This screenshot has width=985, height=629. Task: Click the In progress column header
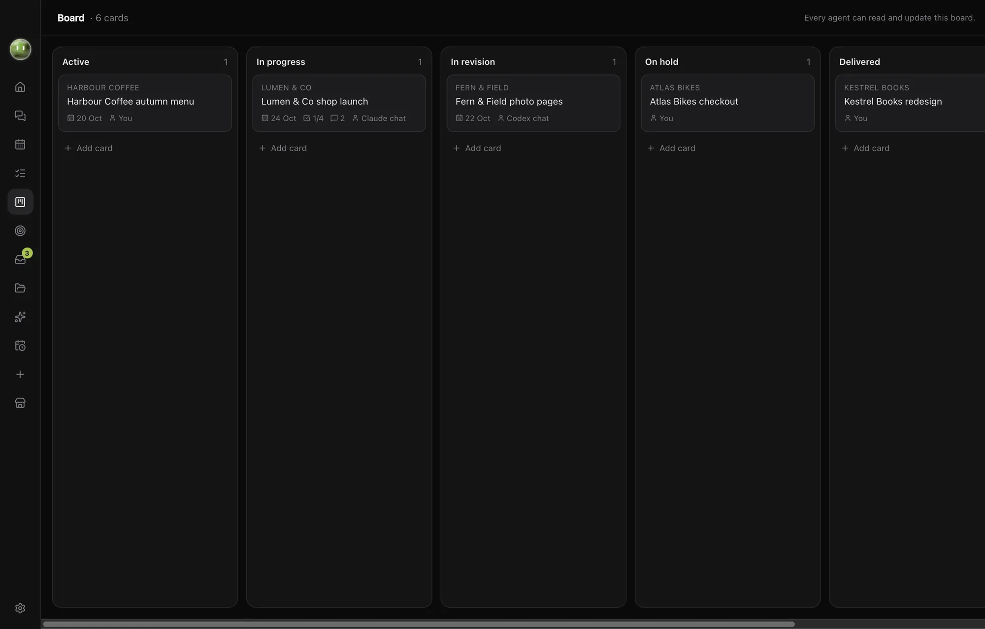click(281, 62)
